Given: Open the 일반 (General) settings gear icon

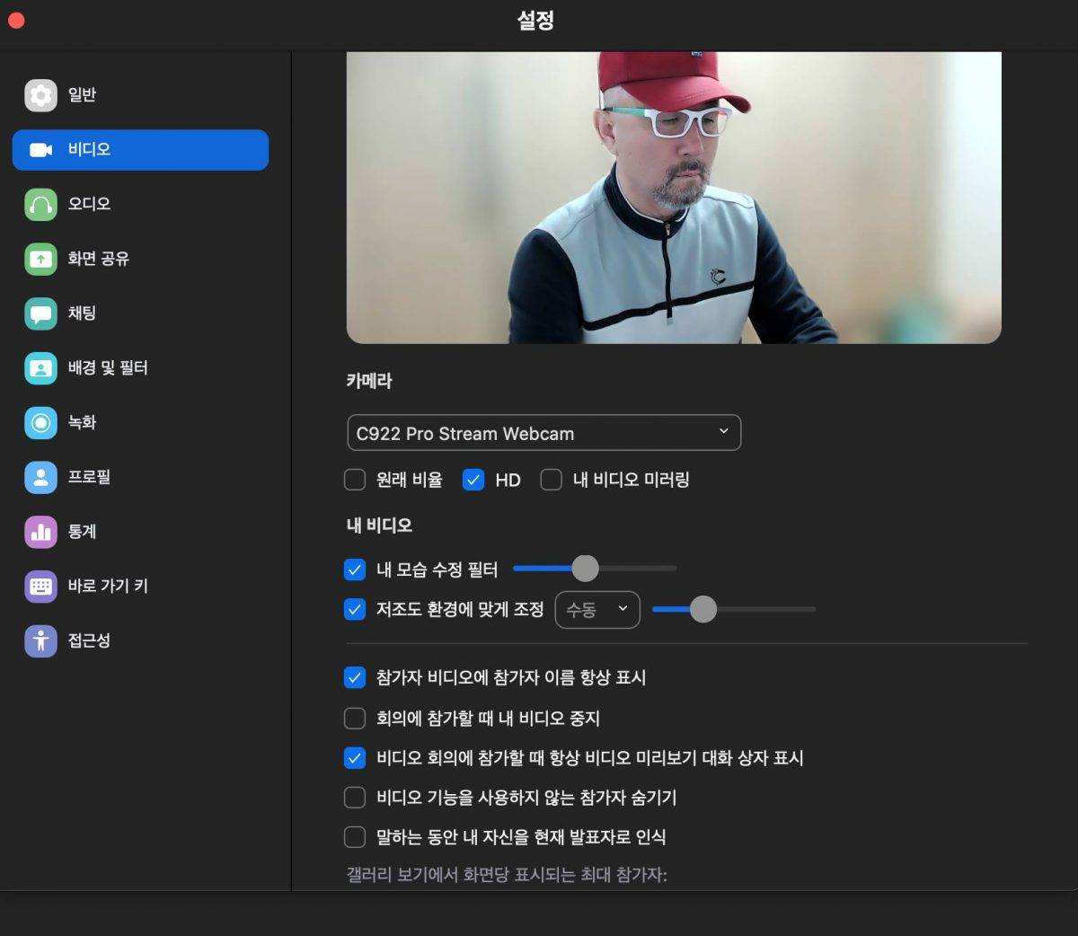Looking at the screenshot, I should [x=40, y=95].
